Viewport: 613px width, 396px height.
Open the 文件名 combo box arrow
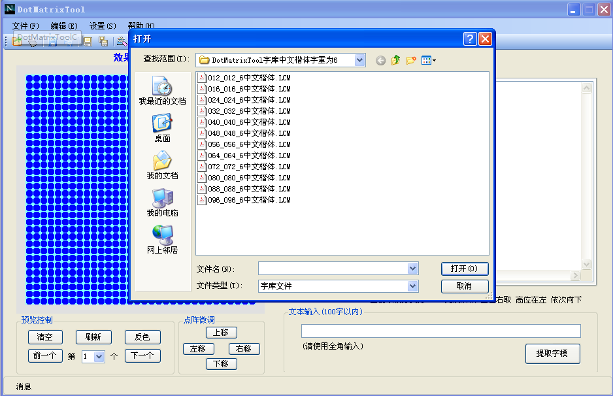pyautogui.click(x=414, y=269)
